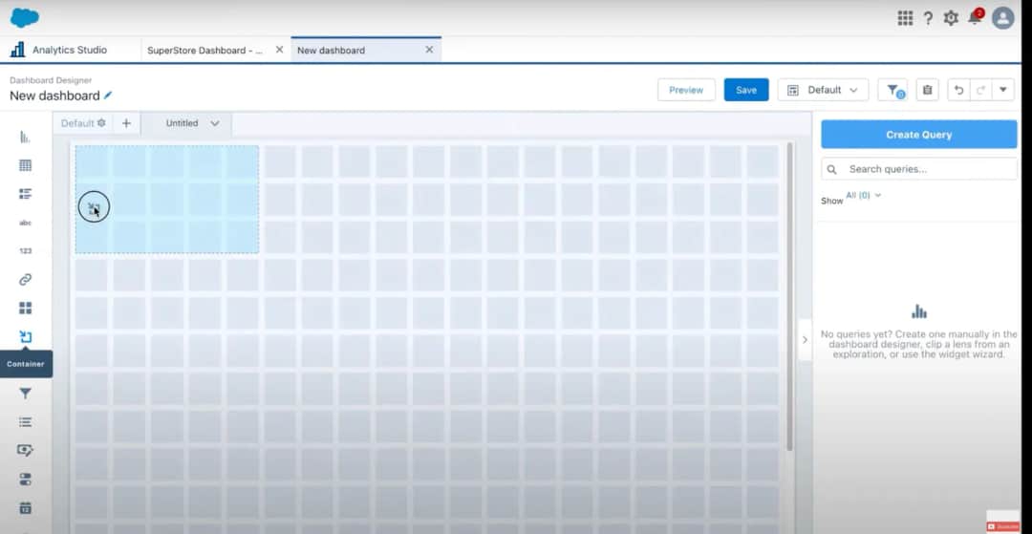Click the canvas vertical scrollbar

point(789,297)
